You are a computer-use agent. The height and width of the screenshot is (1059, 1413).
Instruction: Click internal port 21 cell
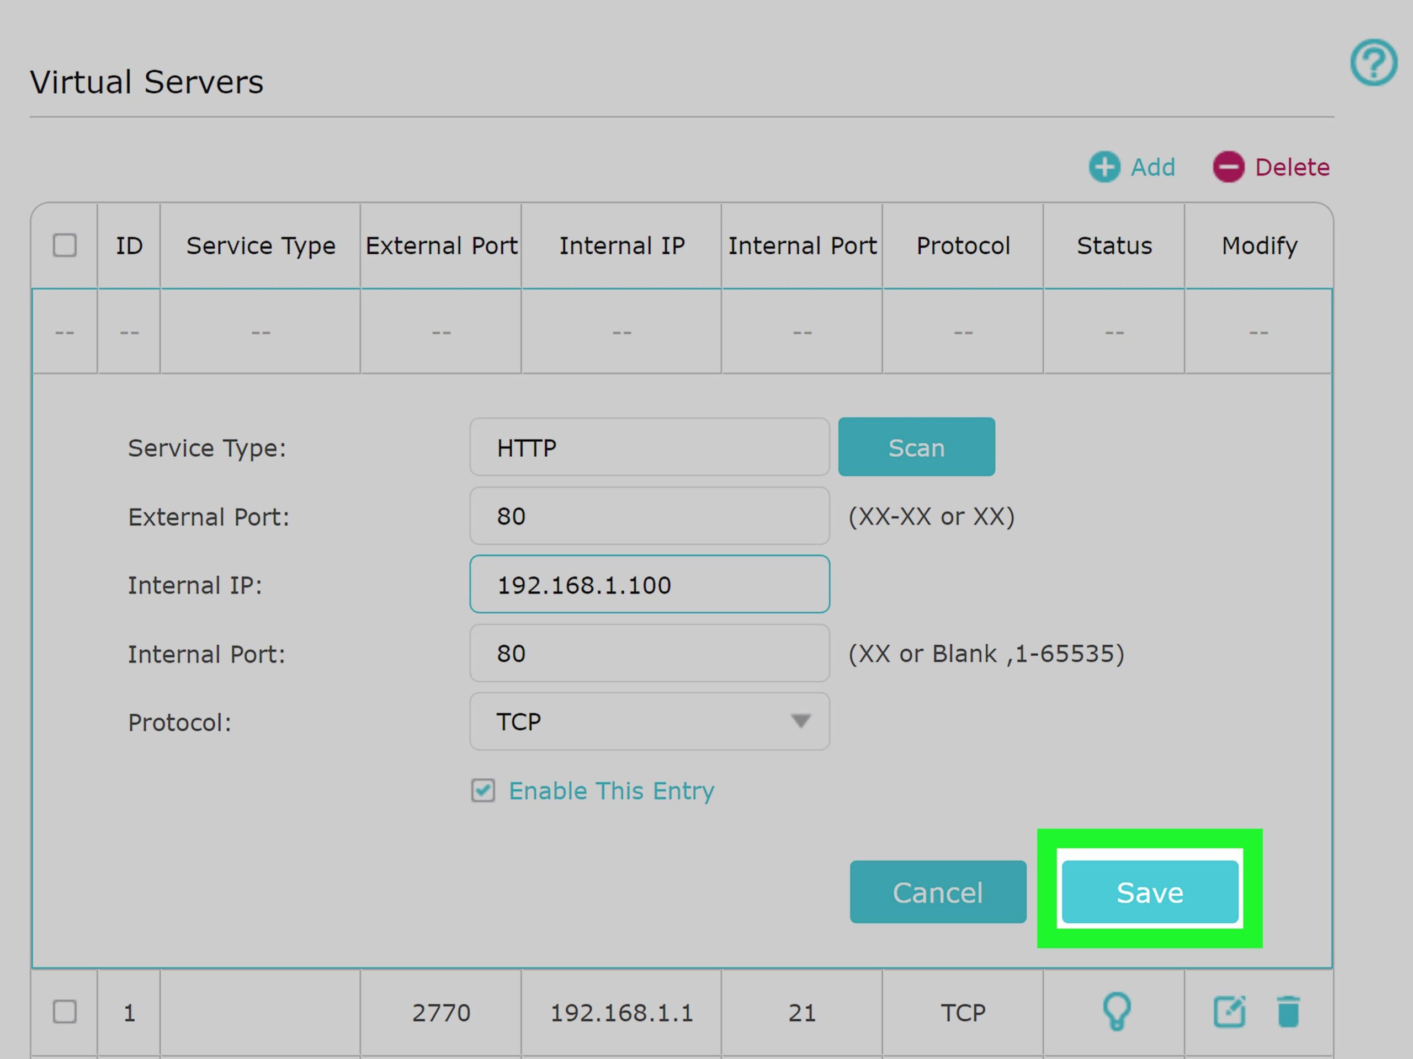tap(803, 1013)
